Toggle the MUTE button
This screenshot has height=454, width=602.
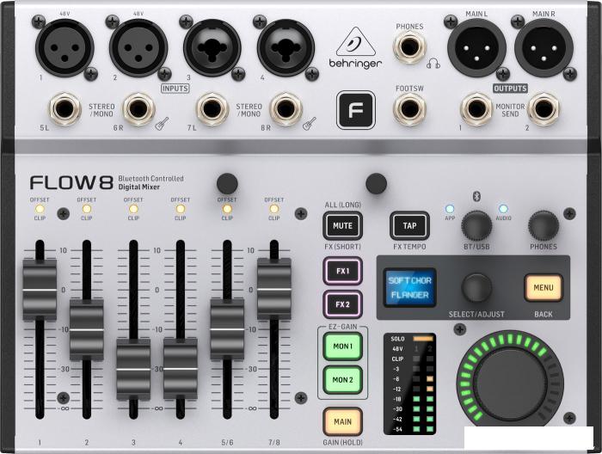click(x=343, y=226)
